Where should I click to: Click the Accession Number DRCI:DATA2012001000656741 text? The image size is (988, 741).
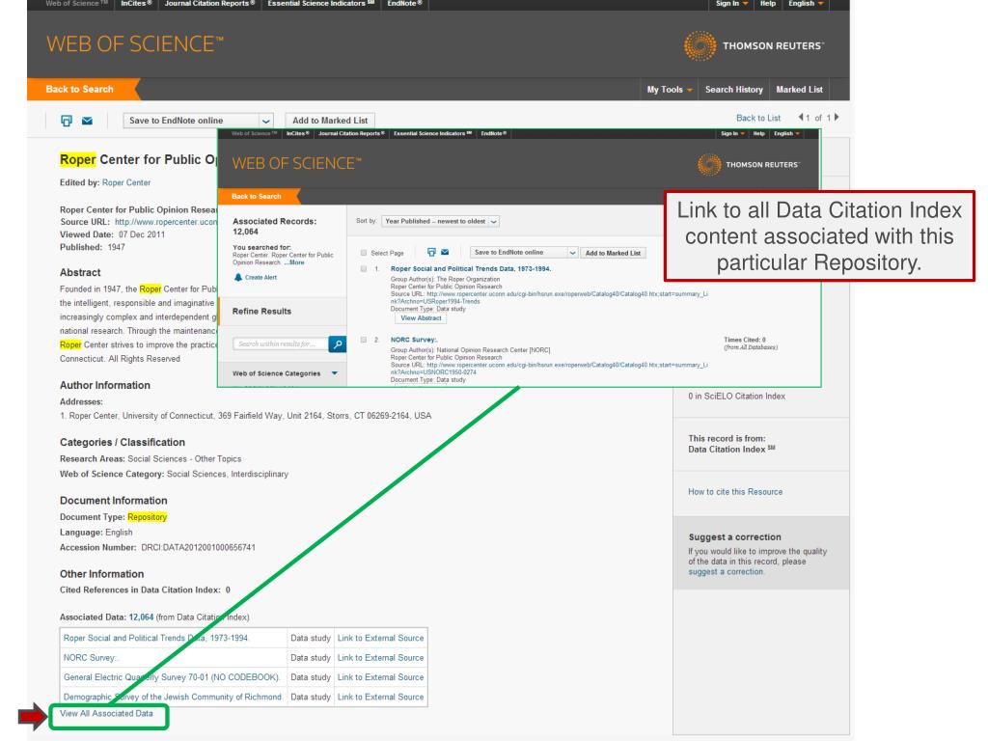pos(157,548)
